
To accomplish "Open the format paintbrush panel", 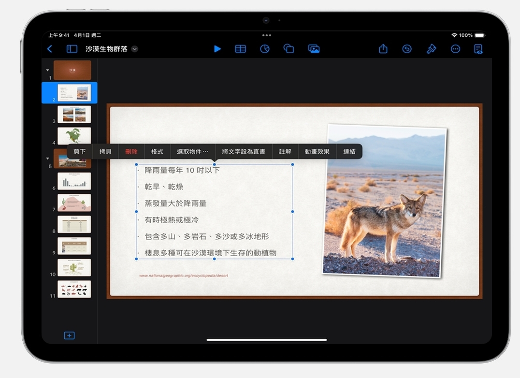I will [x=431, y=49].
